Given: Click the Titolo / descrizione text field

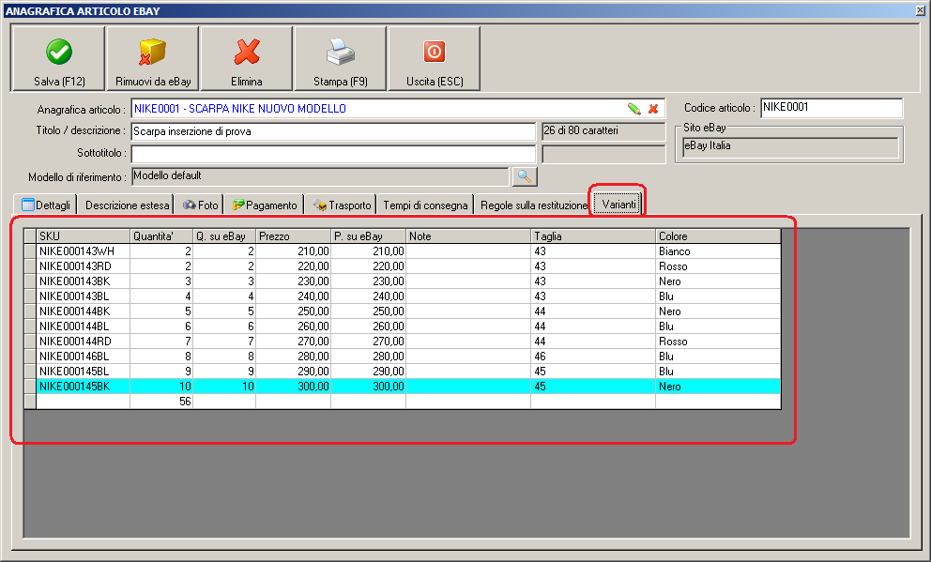Looking at the screenshot, I should click(332, 131).
